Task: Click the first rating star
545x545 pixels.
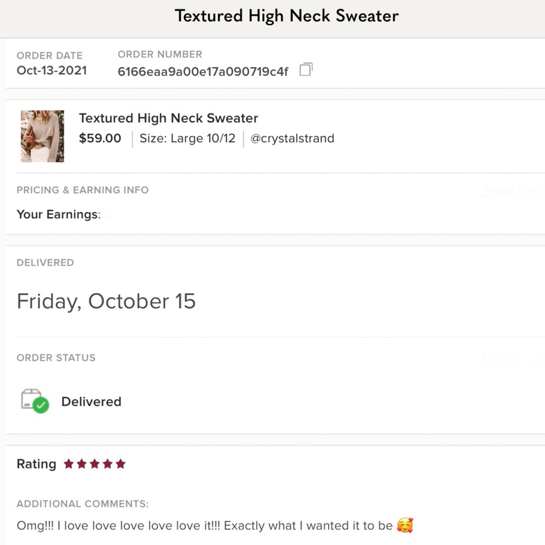Action: [69, 464]
